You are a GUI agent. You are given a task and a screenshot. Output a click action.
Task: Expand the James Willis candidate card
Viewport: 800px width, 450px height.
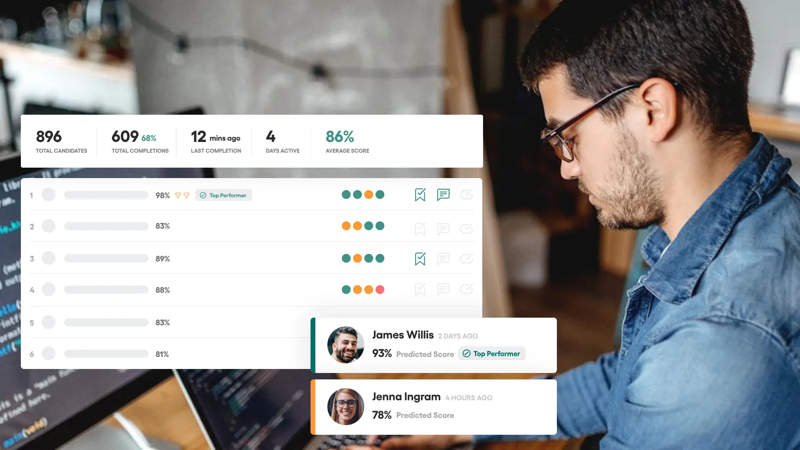tap(434, 345)
